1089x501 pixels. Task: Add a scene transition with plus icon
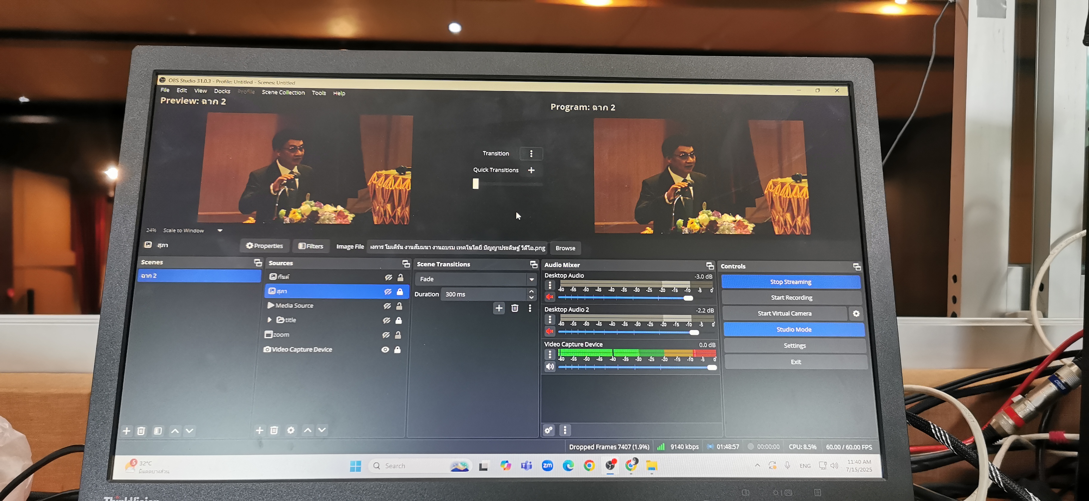point(499,308)
